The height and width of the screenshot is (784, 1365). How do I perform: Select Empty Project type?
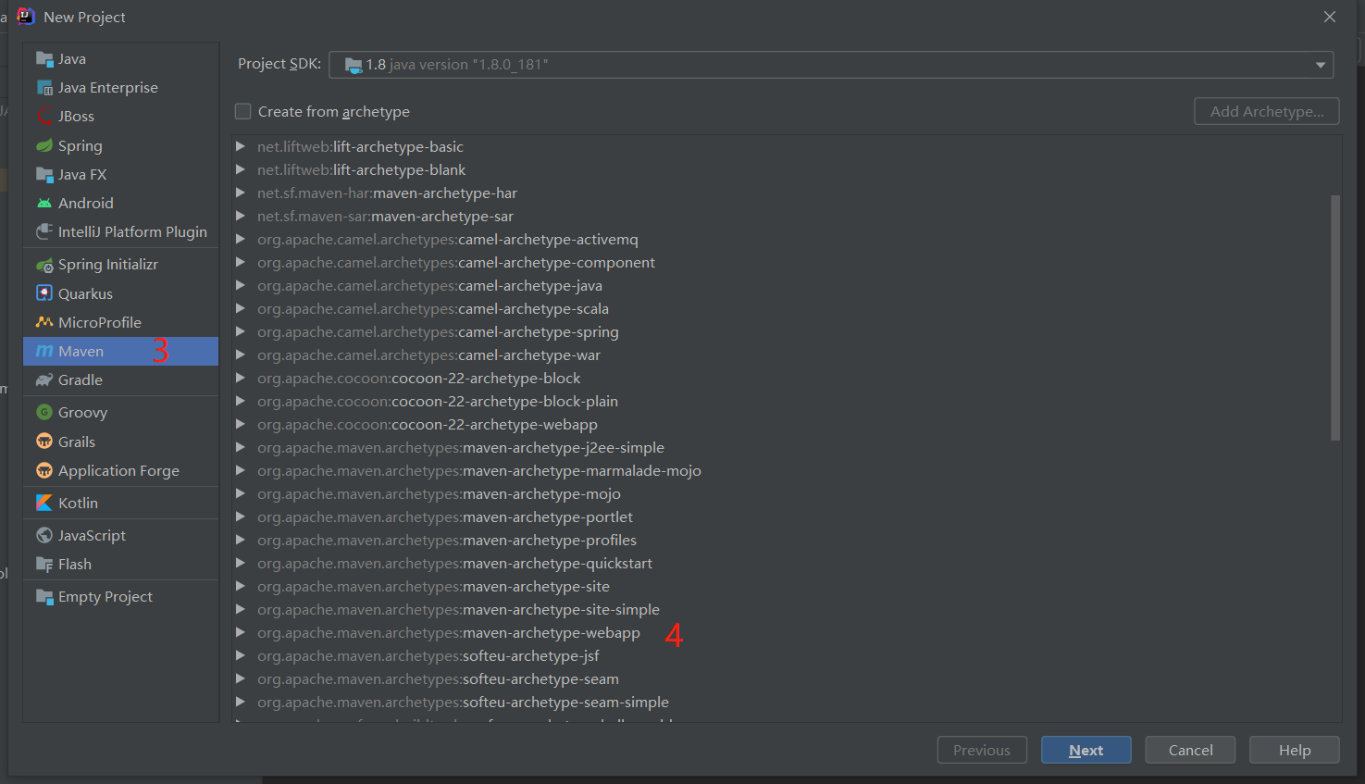pyautogui.click(x=120, y=597)
